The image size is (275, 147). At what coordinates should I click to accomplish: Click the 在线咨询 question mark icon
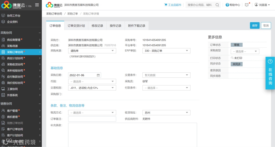(x=270, y=61)
